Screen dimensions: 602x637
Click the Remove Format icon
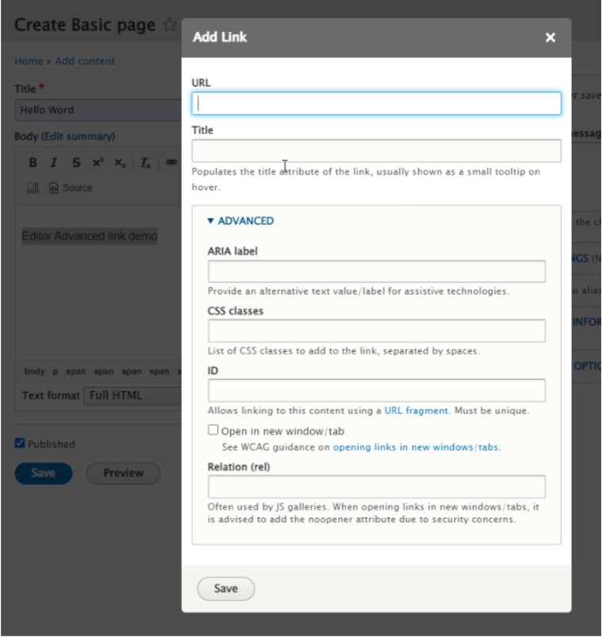tap(145, 162)
